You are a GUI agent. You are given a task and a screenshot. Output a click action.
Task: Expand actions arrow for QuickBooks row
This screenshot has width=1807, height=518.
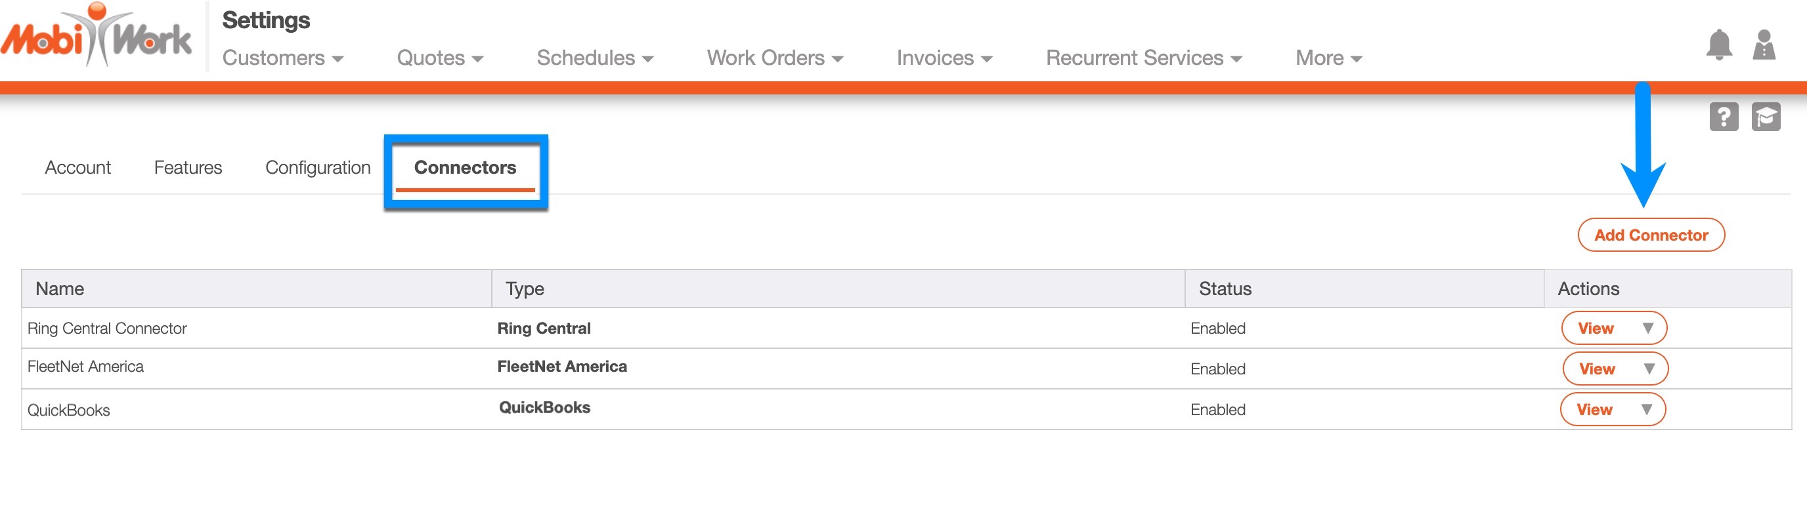pos(1646,410)
